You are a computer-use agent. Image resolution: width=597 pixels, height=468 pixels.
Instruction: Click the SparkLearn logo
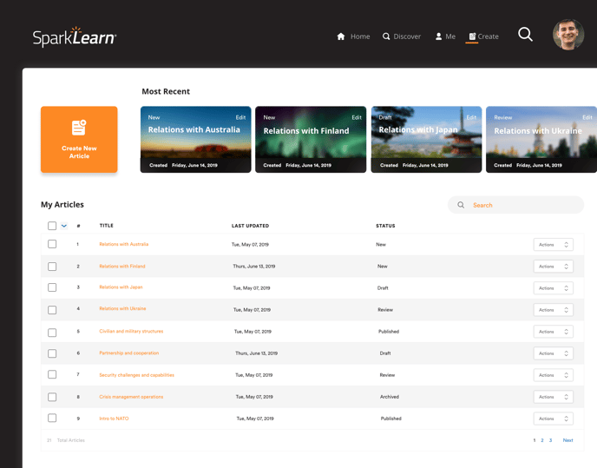click(75, 36)
